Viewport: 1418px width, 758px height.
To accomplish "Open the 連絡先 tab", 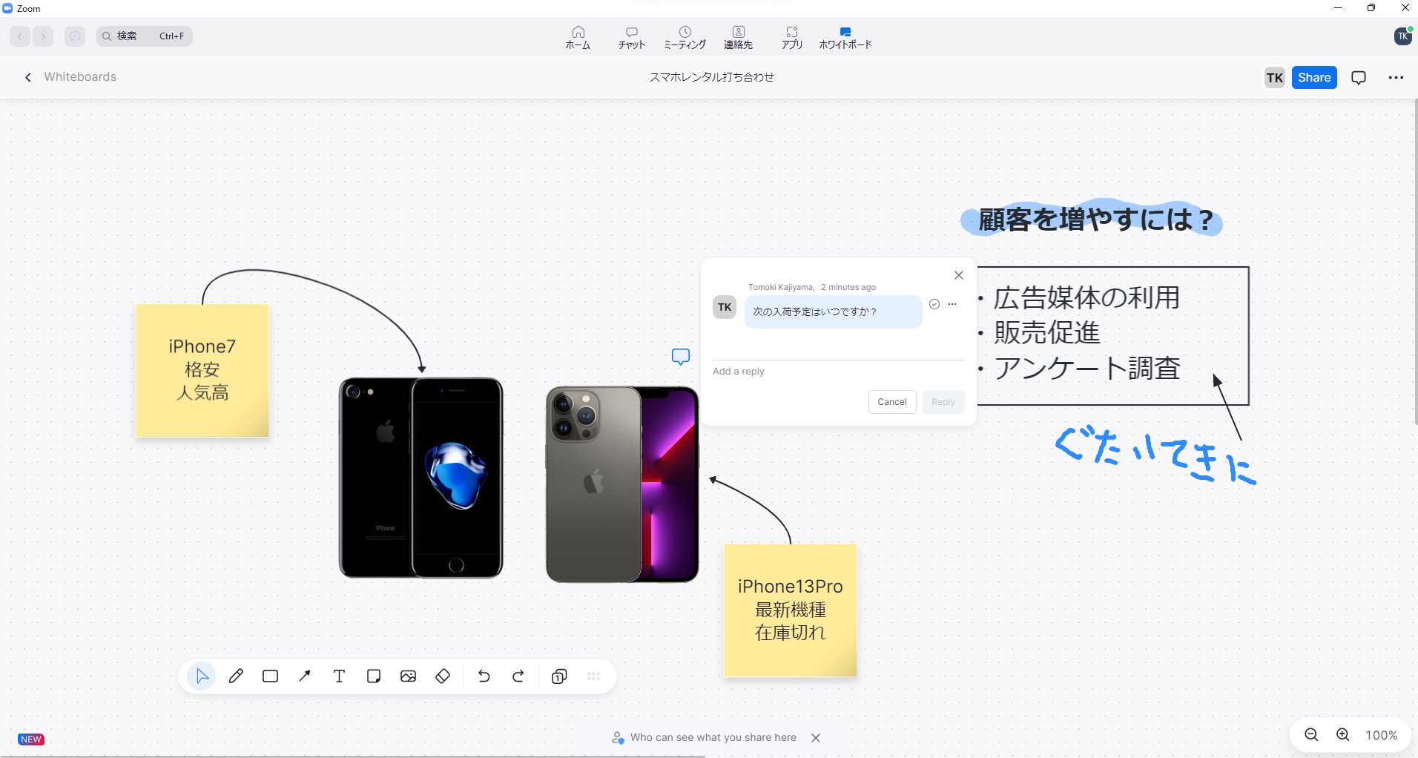I will (739, 37).
